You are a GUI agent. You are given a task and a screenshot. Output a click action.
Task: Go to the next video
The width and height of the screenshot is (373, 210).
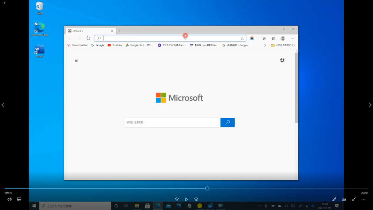[x=370, y=105]
